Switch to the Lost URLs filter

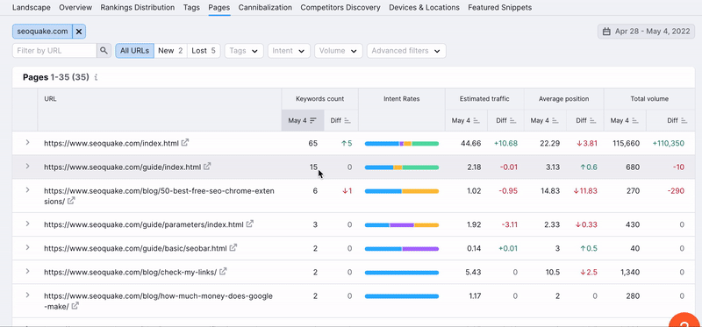point(204,51)
